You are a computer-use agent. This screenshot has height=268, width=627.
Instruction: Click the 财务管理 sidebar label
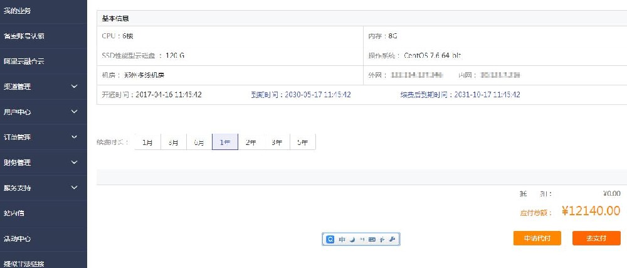coord(17,163)
